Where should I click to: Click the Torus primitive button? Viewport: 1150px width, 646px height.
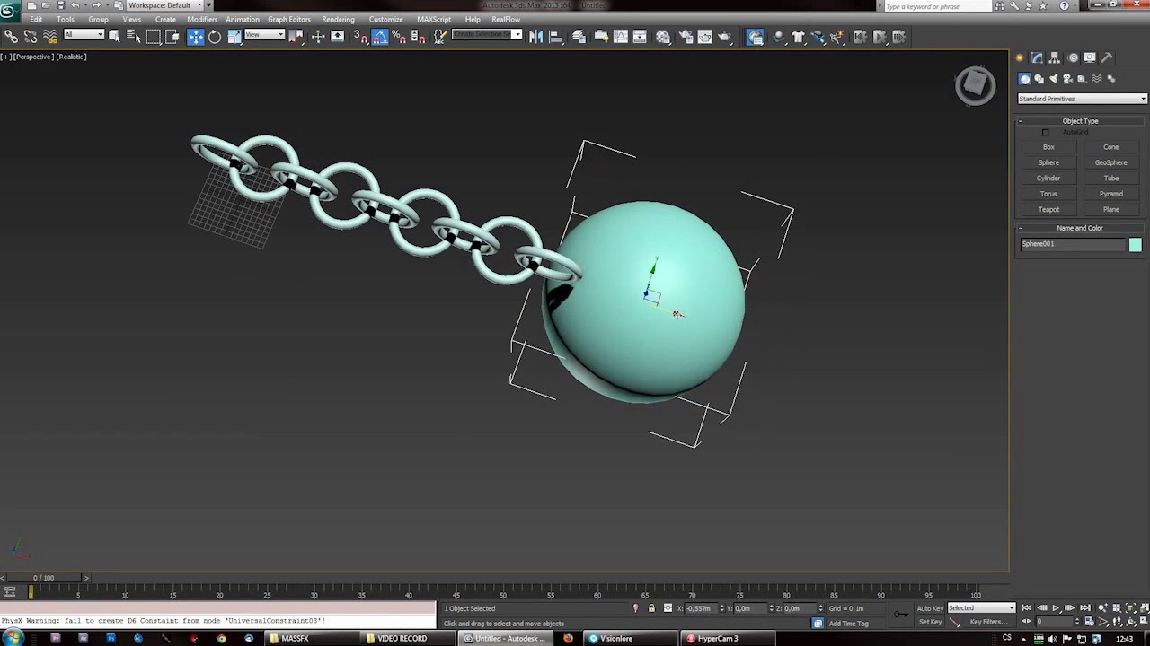[x=1048, y=194]
